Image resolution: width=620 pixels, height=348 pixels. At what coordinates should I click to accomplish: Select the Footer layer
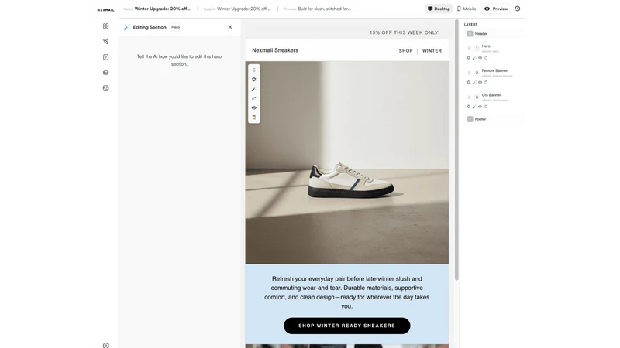[495, 119]
